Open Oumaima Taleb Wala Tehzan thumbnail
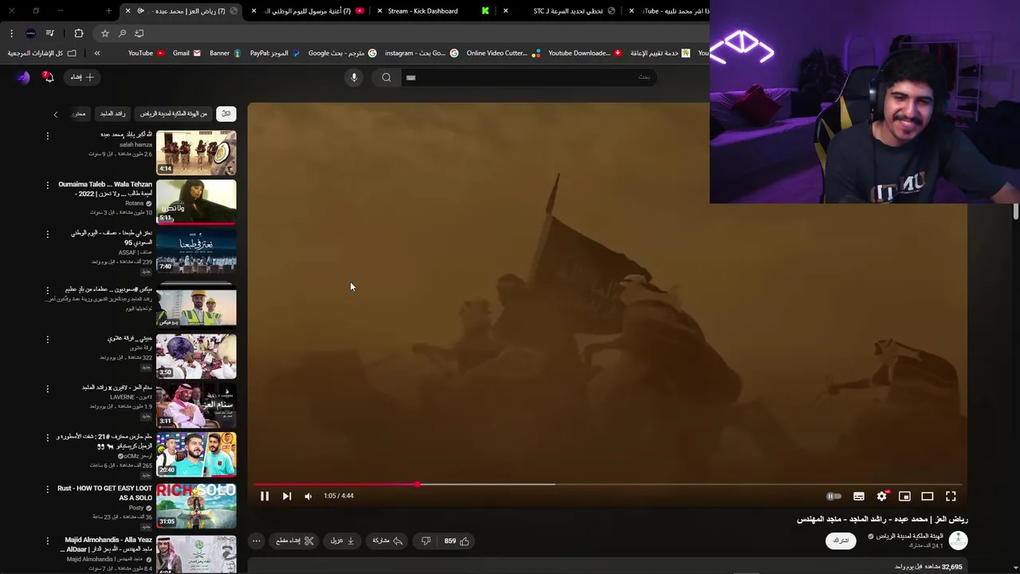 pos(196,202)
